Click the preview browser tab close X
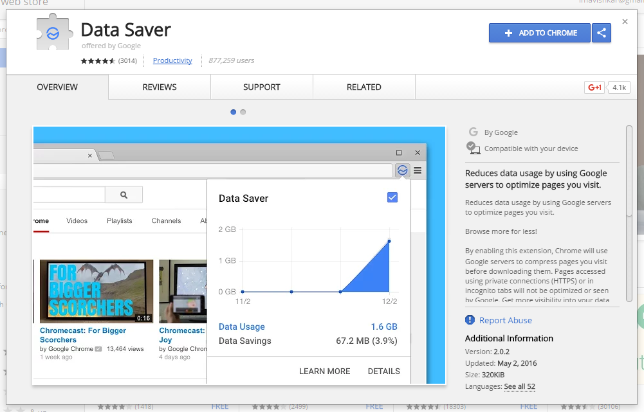Viewport: 644px width, 412px height. (x=89, y=156)
